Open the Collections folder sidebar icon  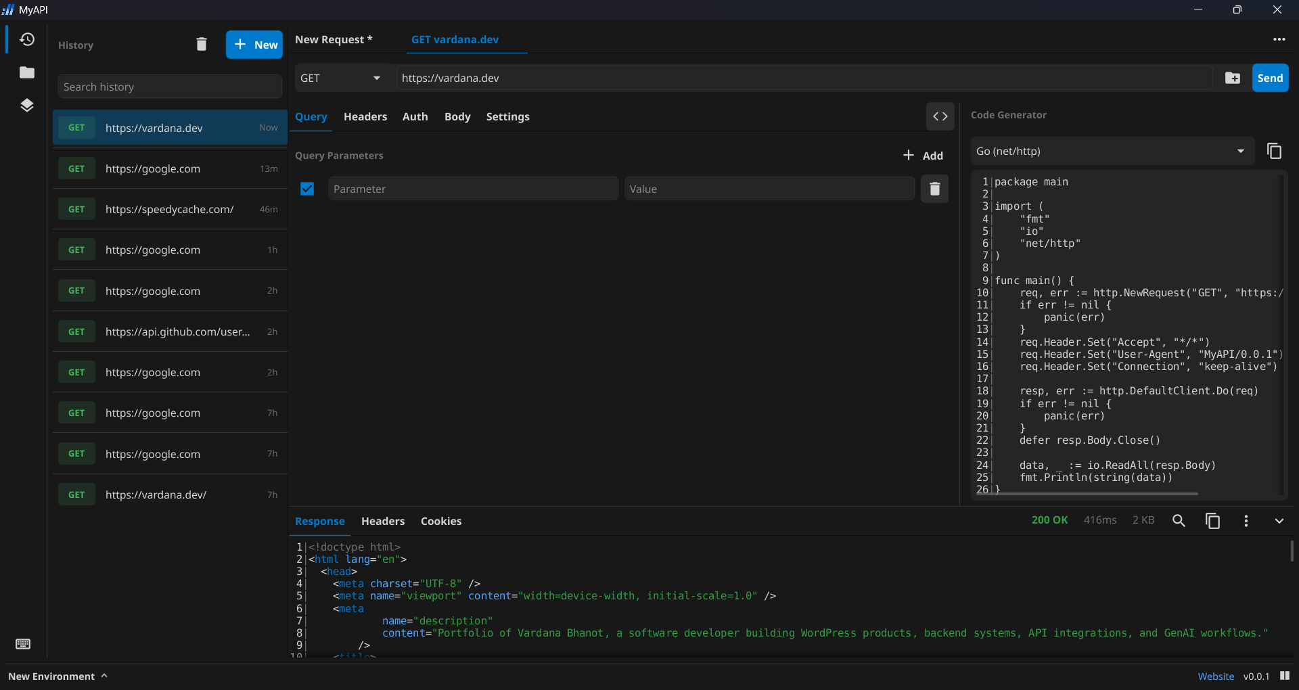pos(27,72)
